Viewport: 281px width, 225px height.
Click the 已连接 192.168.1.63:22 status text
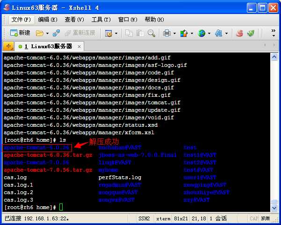tap(36, 218)
